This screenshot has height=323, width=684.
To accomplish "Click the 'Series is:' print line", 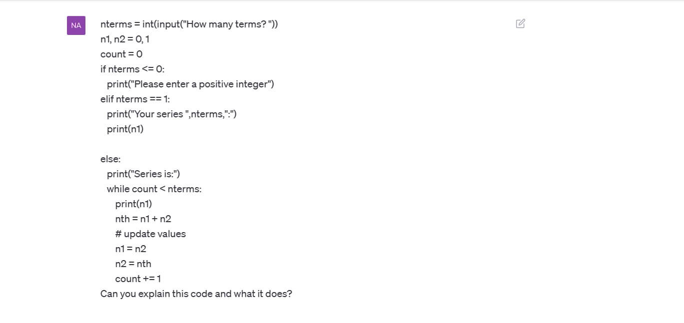I will point(143,174).
